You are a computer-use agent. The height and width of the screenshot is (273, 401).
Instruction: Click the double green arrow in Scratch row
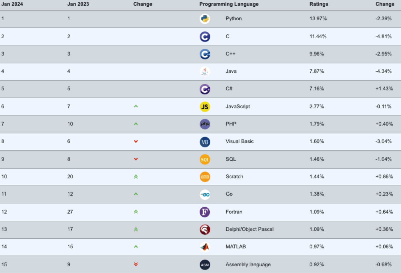[x=136, y=177]
